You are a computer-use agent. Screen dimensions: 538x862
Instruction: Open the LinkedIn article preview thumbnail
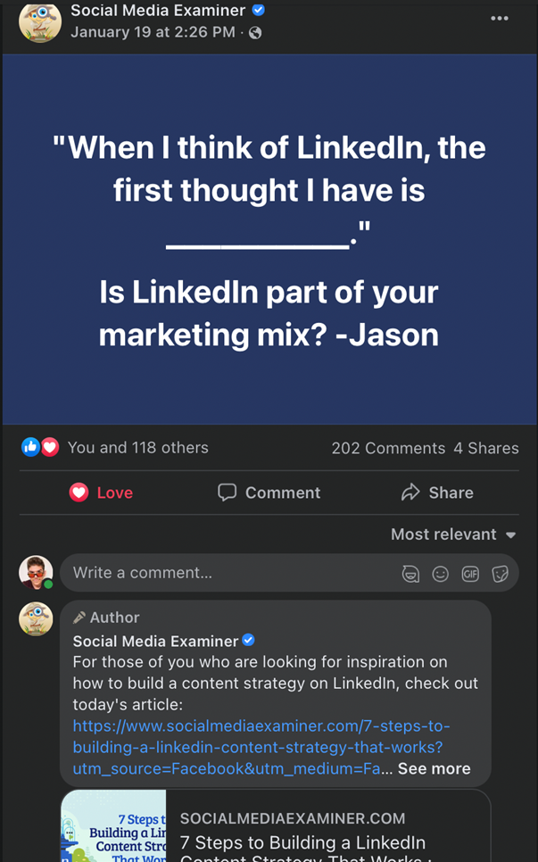[x=113, y=826]
